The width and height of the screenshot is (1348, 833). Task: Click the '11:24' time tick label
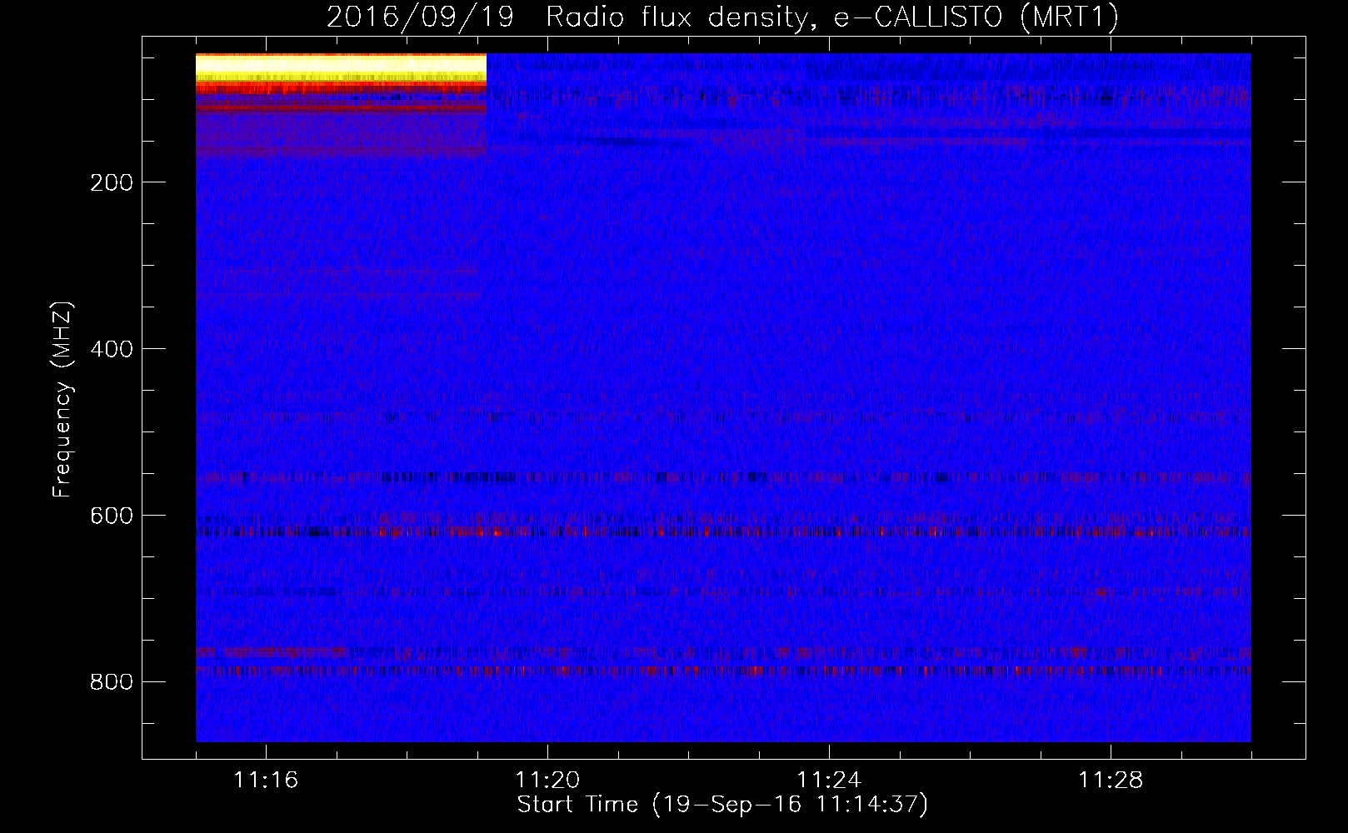(x=829, y=781)
